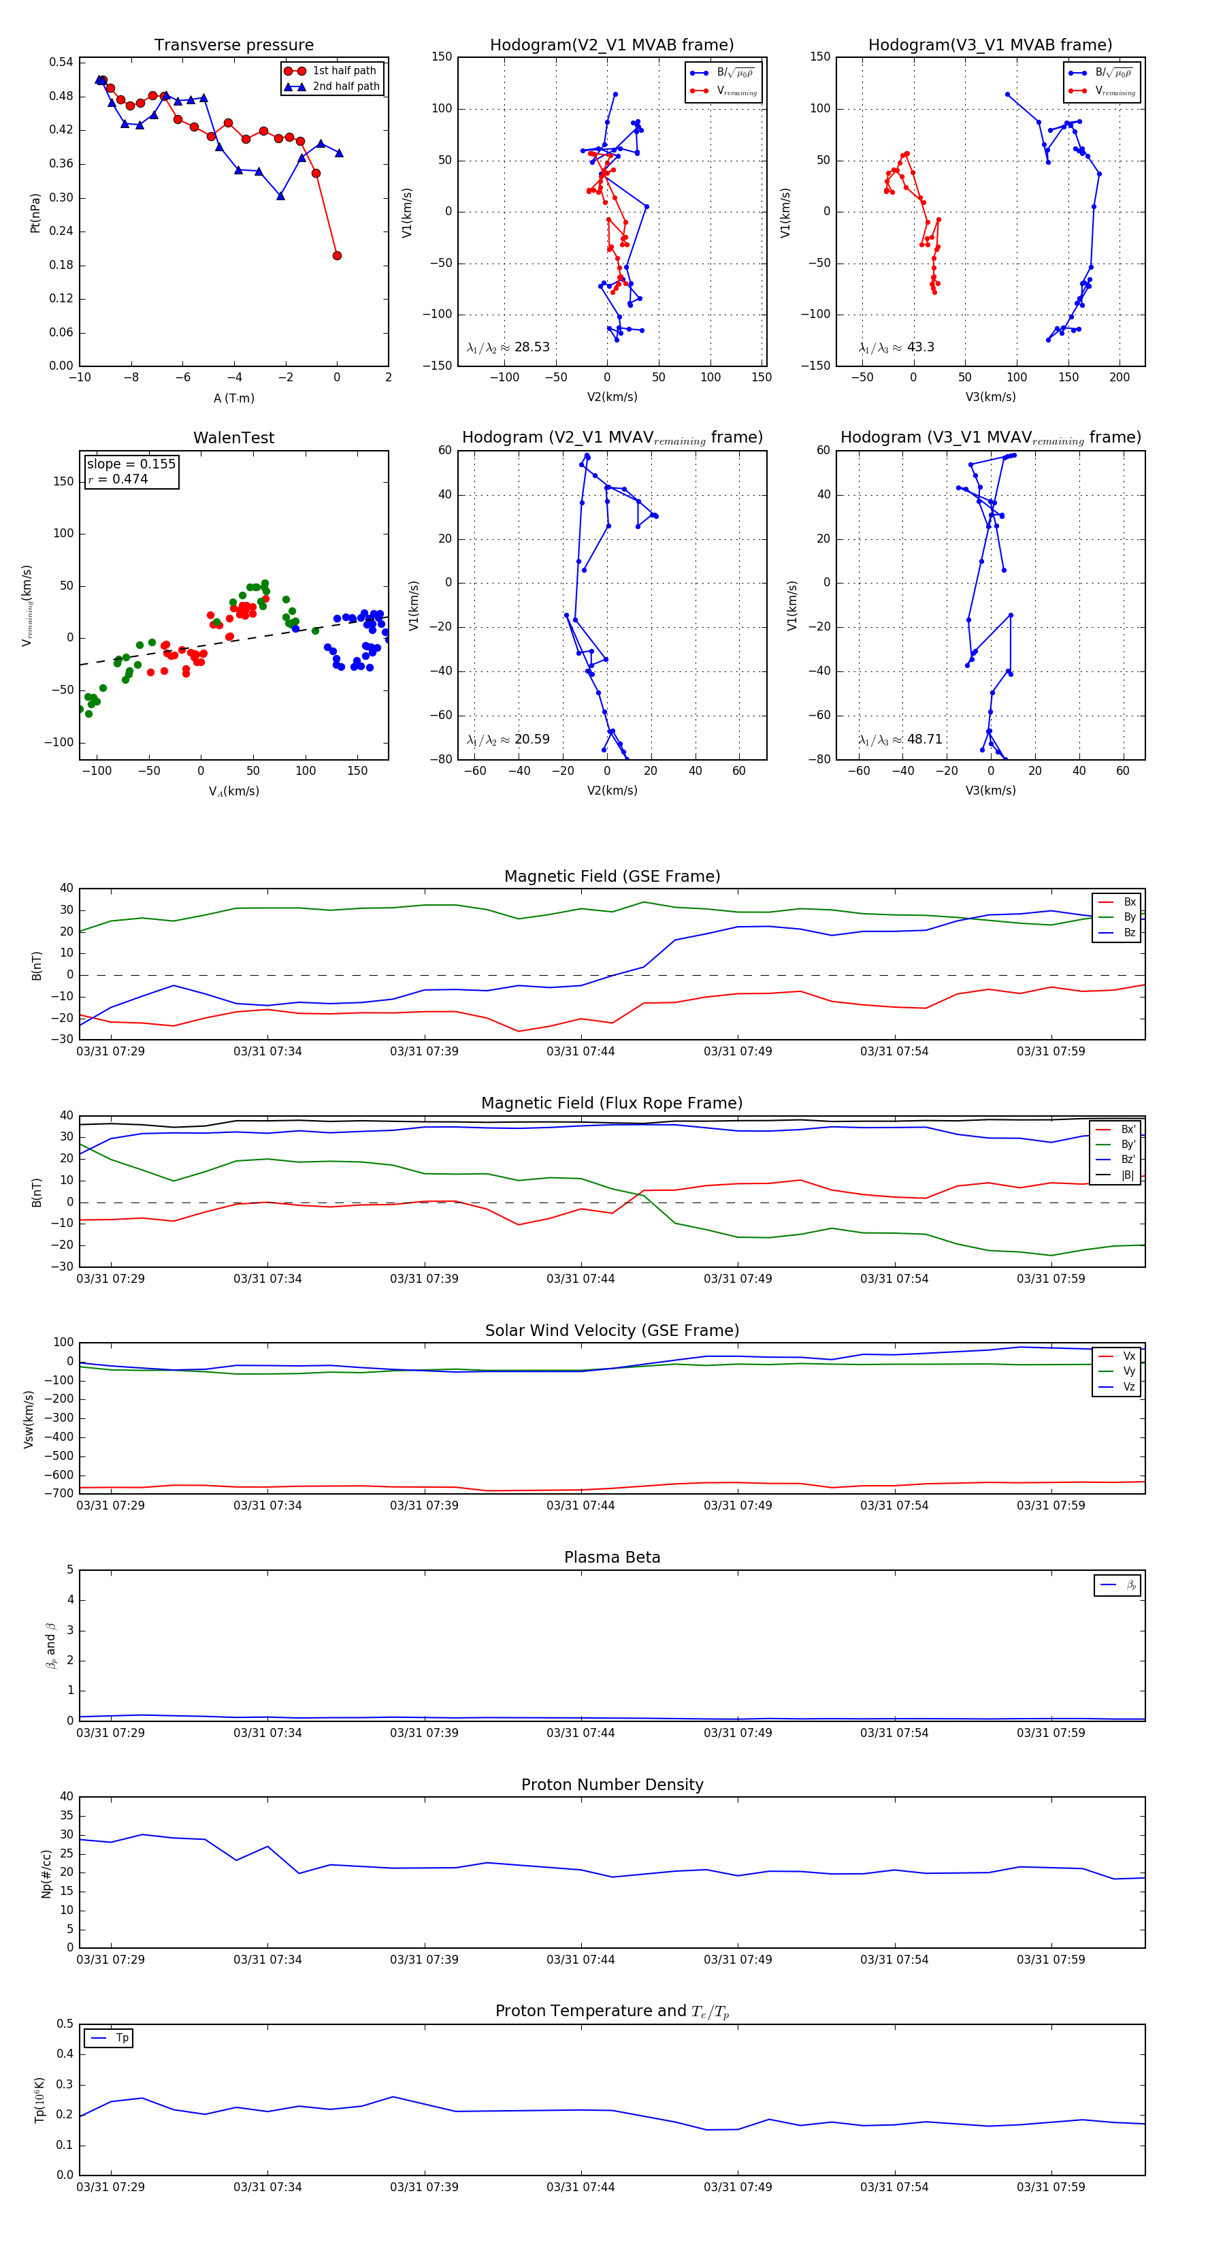Select "By'" in the flux rope legend
Image resolution: width=1225 pixels, height=2247 pixels.
pos(1117,1145)
